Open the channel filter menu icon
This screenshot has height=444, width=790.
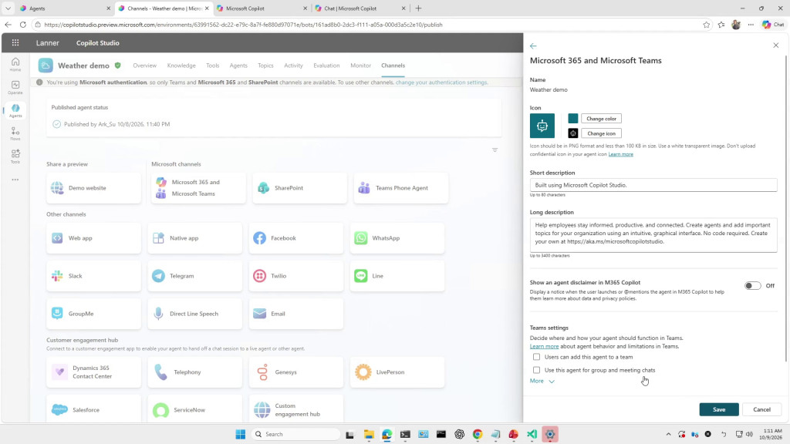coord(495,150)
